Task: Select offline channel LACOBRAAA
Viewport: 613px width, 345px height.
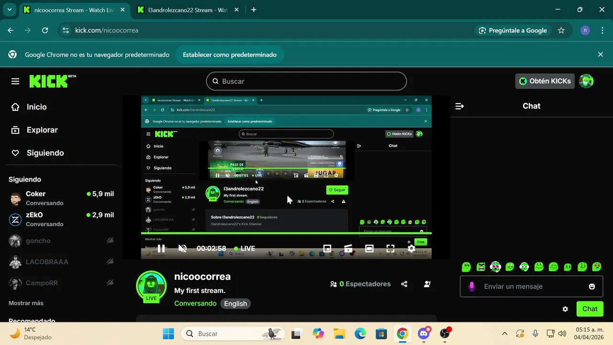Action: pos(61,262)
